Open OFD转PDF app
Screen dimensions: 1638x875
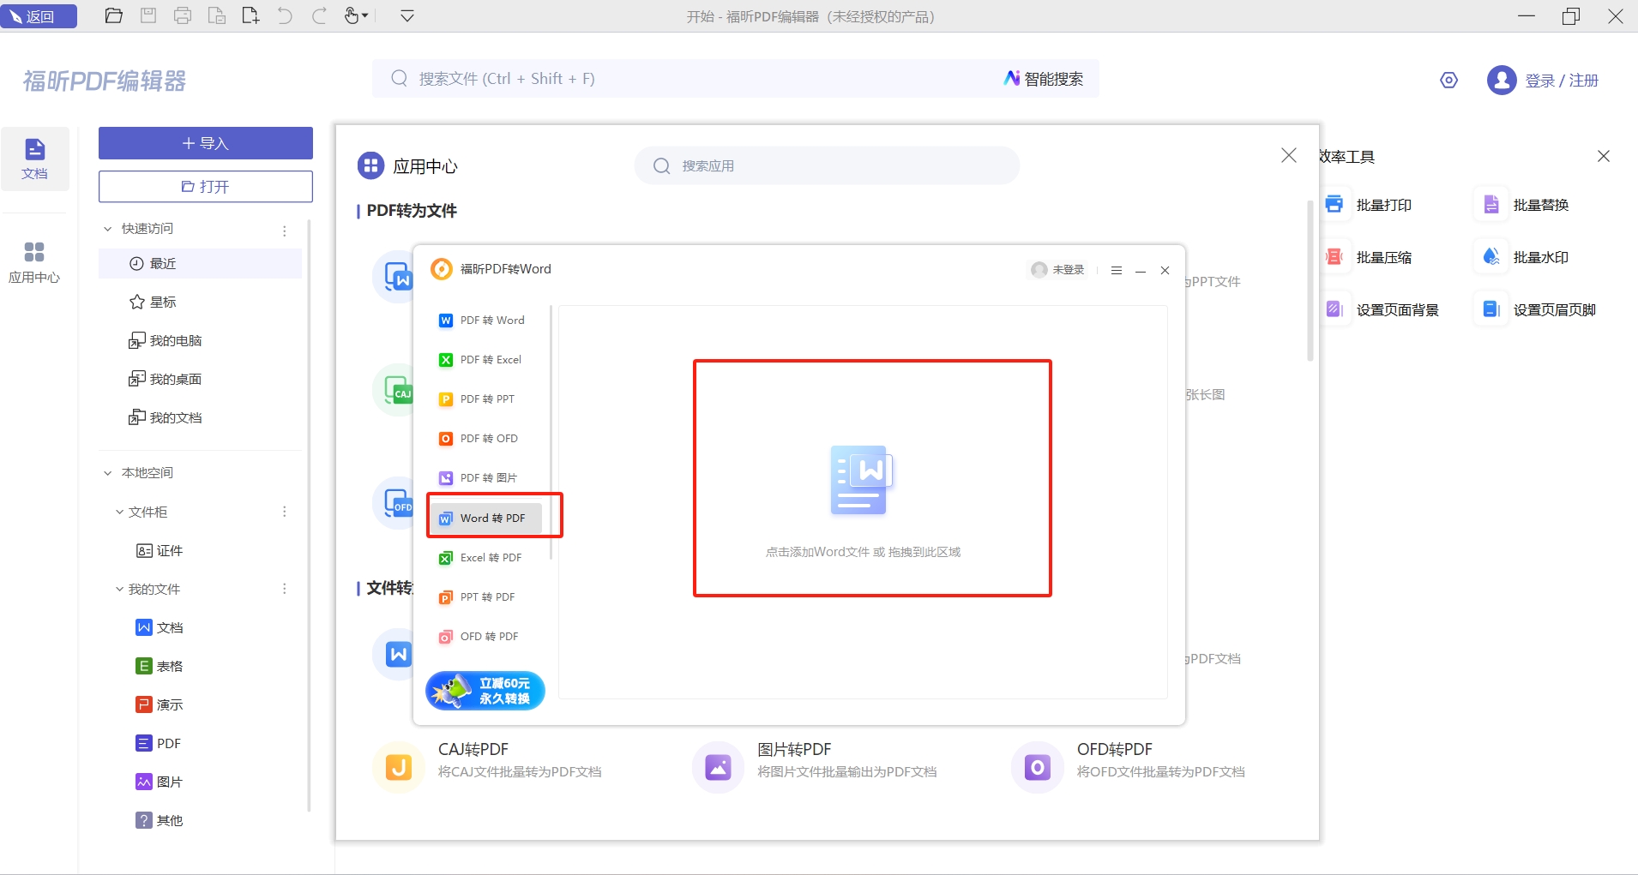1129,766
